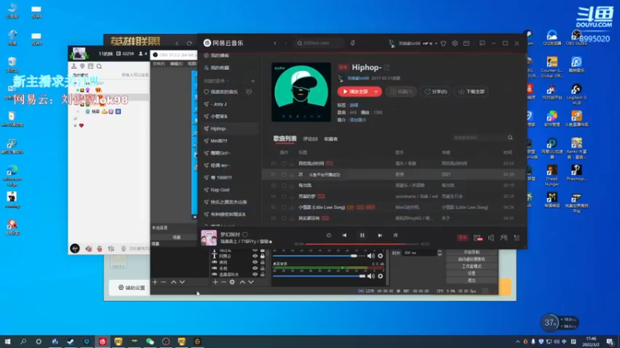Pause the current song
This screenshot has height=348, width=620.
click(362, 235)
